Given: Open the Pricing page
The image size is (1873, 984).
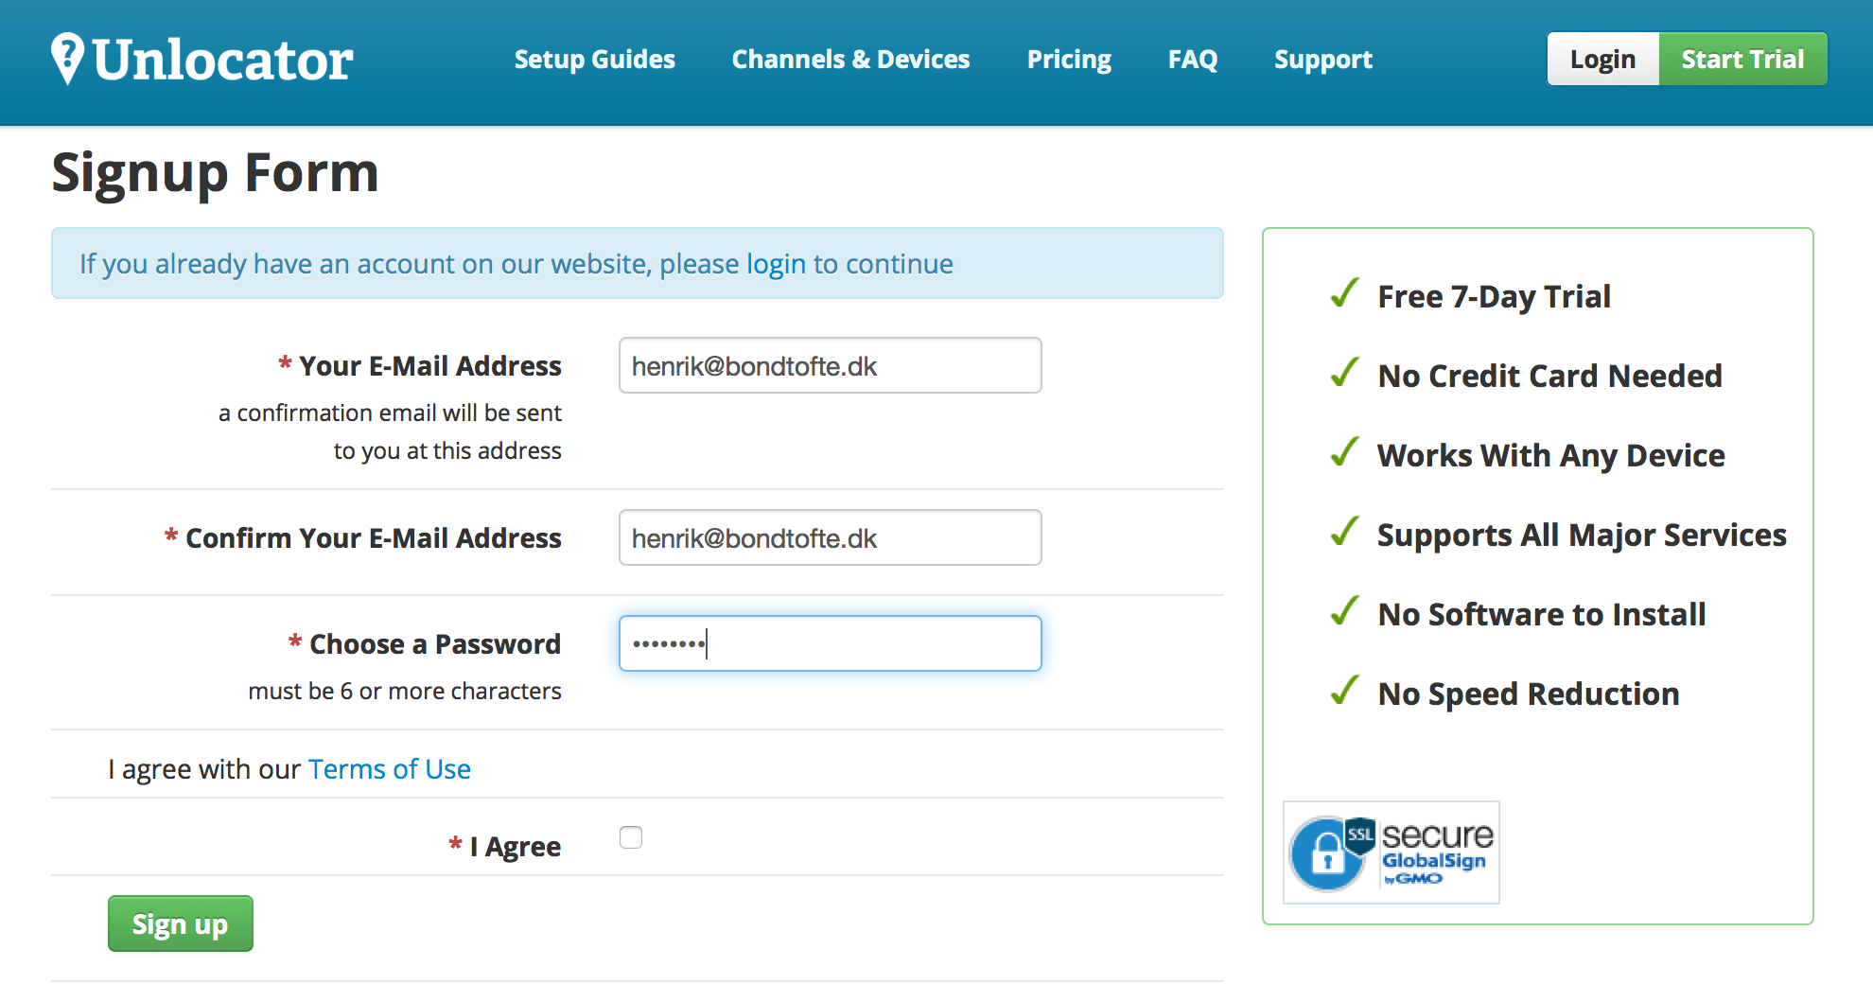Looking at the screenshot, I should [x=1069, y=60].
